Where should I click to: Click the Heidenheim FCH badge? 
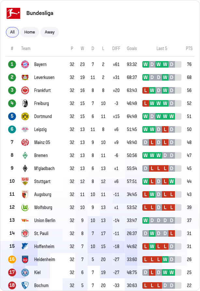[25, 259]
